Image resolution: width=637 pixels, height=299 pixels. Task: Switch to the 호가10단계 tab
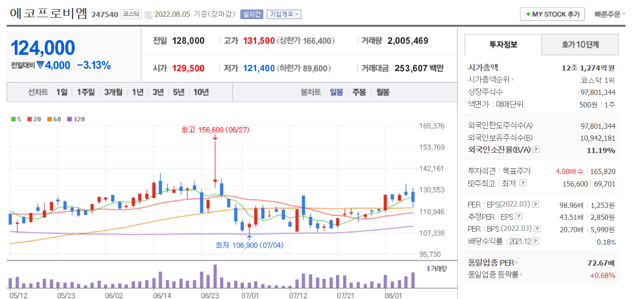tap(580, 45)
